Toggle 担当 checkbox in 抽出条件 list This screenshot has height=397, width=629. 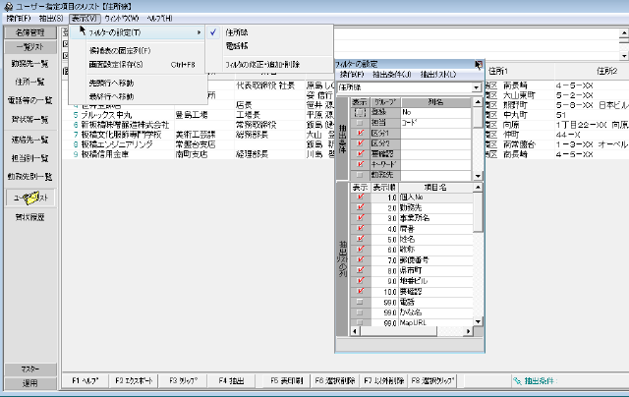point(360,123)
